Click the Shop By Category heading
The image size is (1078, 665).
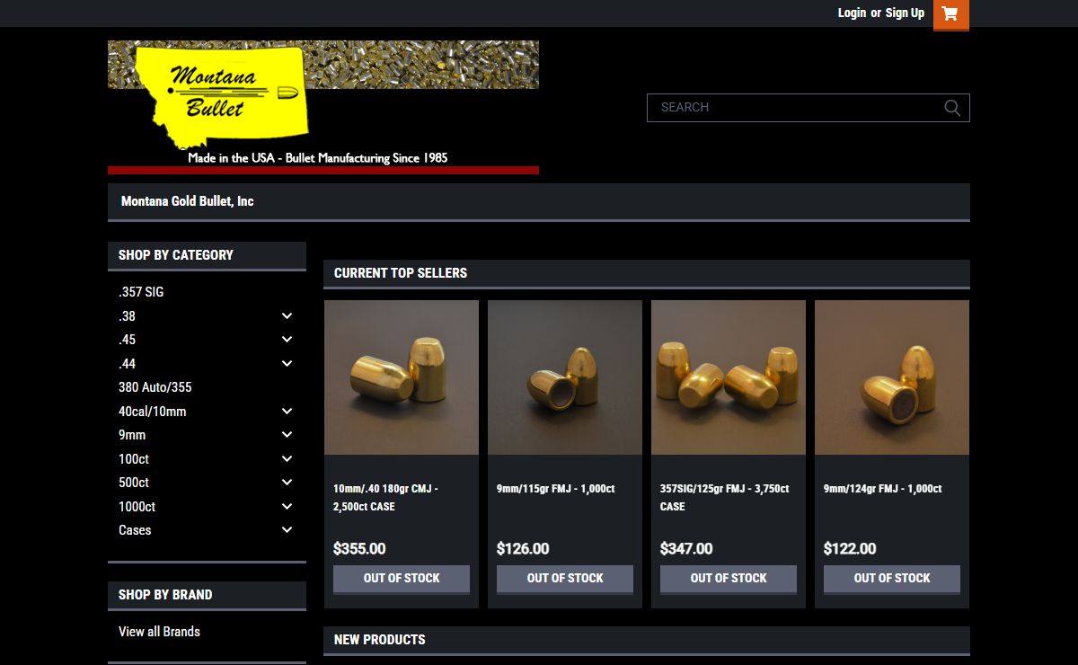(176, 255)
